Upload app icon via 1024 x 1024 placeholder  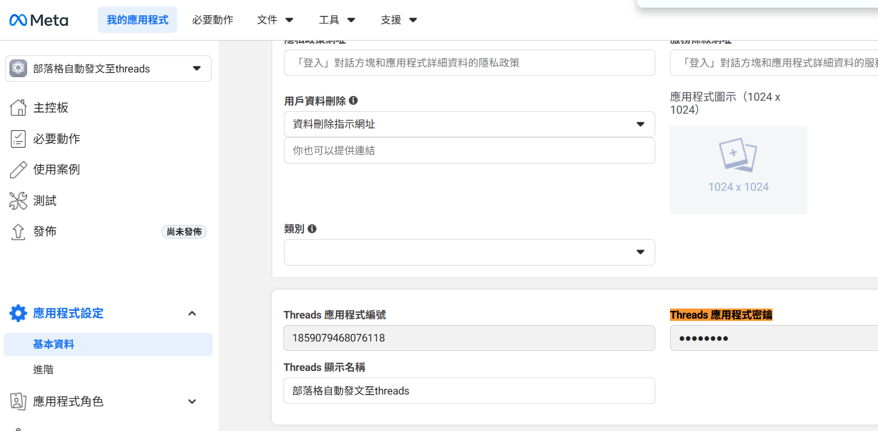pos(738,170)
